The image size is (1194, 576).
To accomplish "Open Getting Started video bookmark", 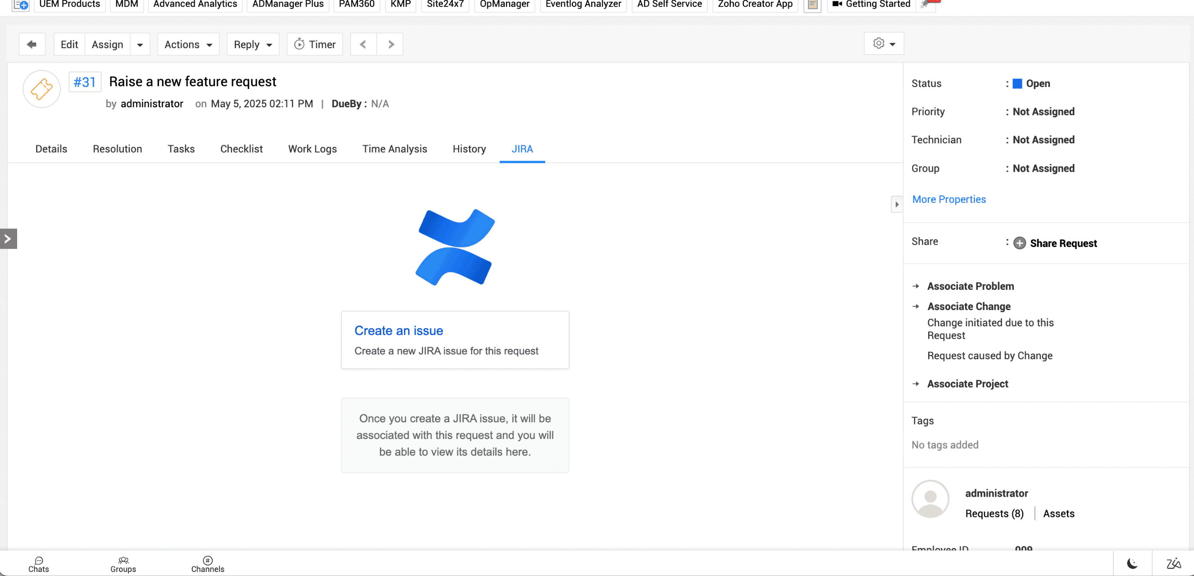I will click(871, 5).
